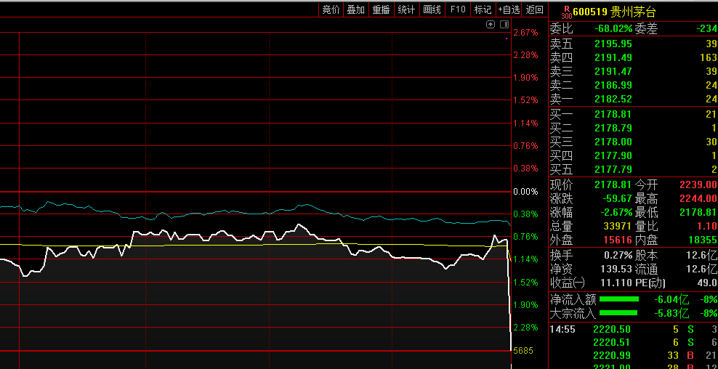Select 卖三 price 2191.47
This screenshot has width=718, height=369.
613,71
